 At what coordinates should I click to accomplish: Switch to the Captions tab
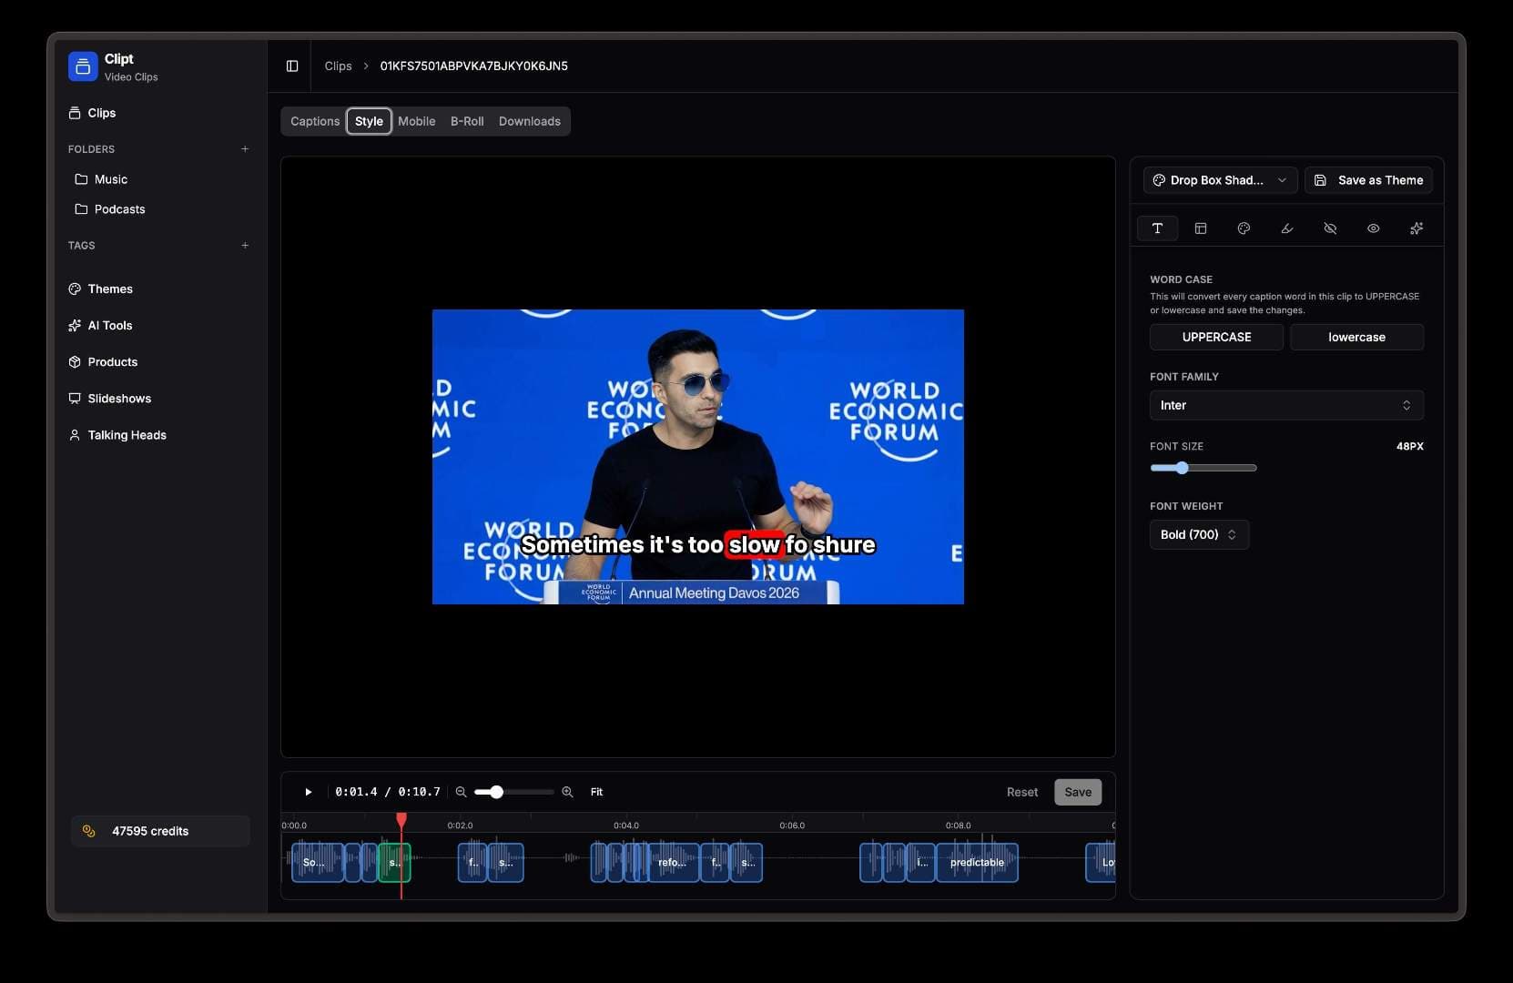[314, 121]
